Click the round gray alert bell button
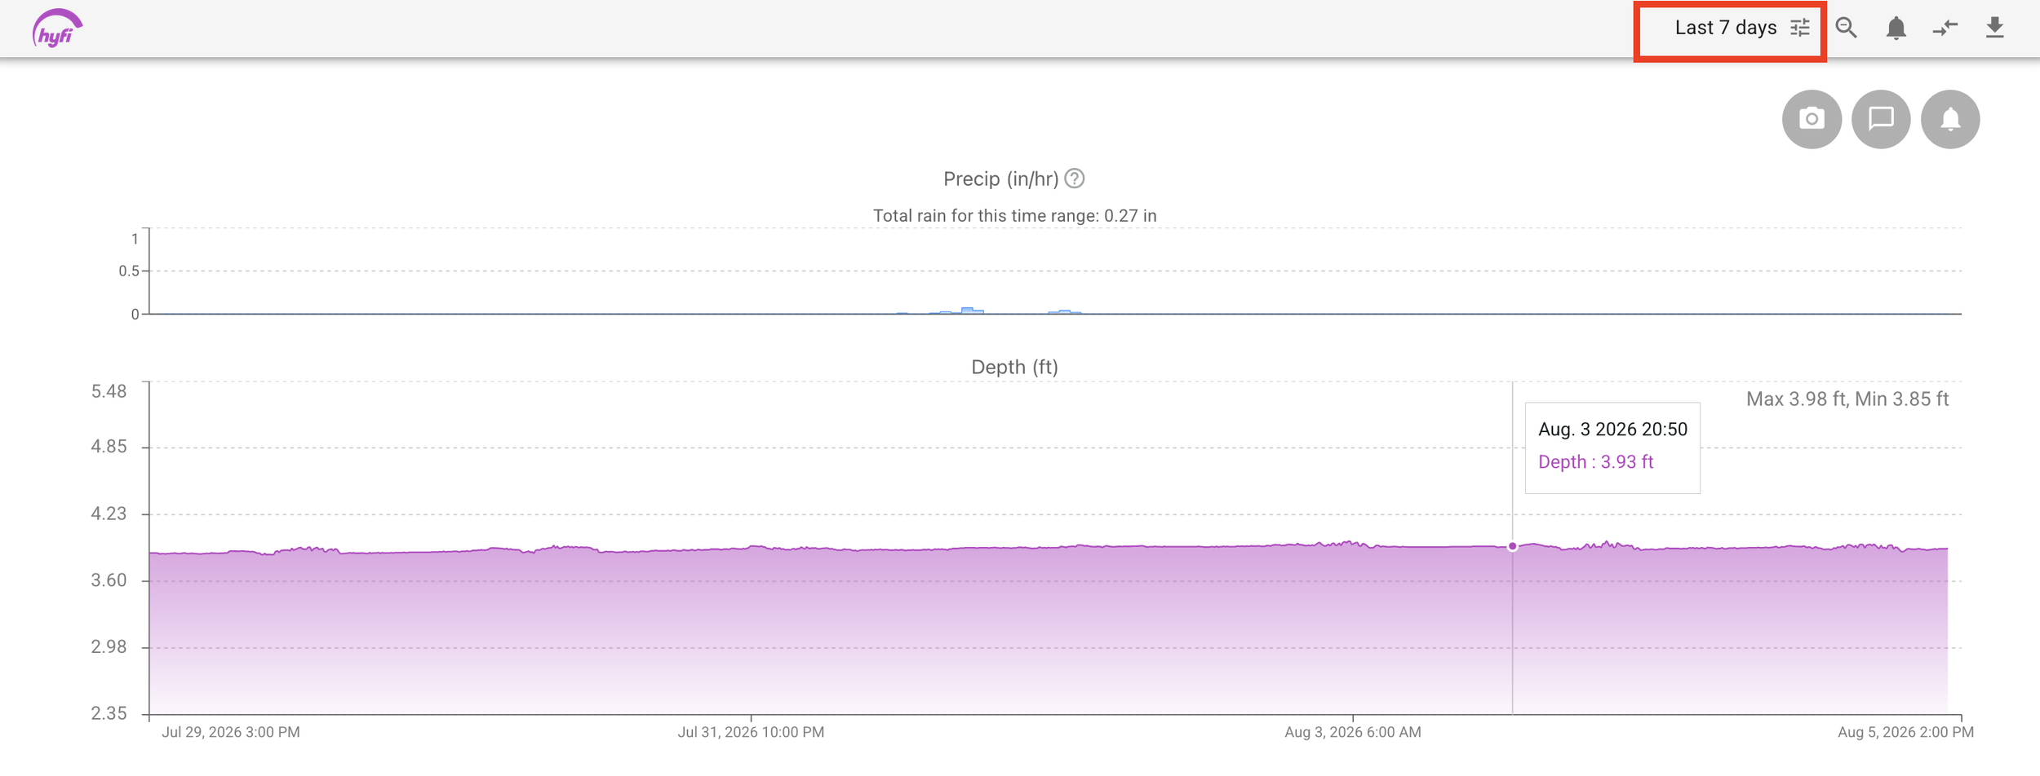 1950,119
